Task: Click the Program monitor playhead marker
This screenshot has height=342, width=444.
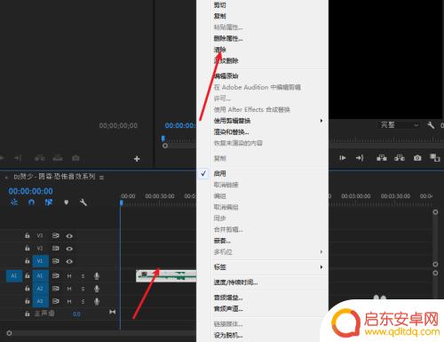Action: (163, 139)
